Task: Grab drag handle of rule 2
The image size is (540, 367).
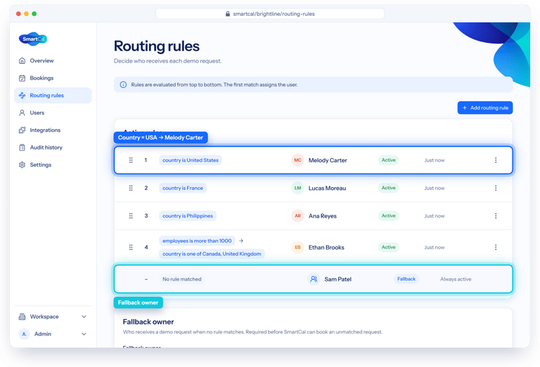Action: pyautogui.click(x=131, y=188)
